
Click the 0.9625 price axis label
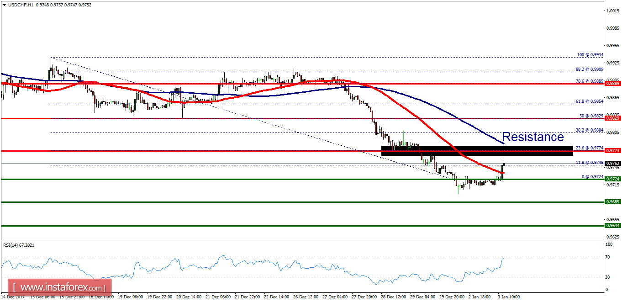coord(612,237)
